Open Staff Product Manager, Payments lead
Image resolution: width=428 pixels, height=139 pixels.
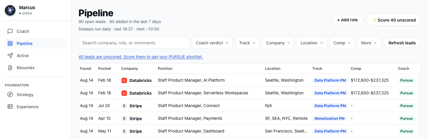click(190, 118)
